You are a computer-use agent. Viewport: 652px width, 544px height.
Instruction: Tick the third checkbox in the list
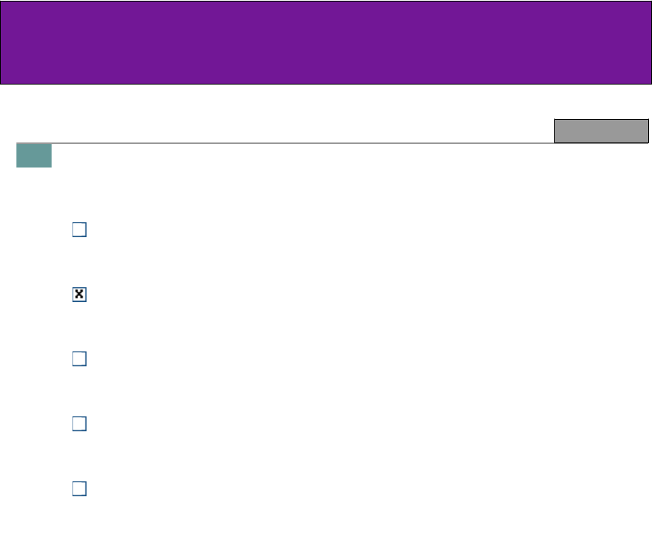pyautogui.click(x=78, y=359)
